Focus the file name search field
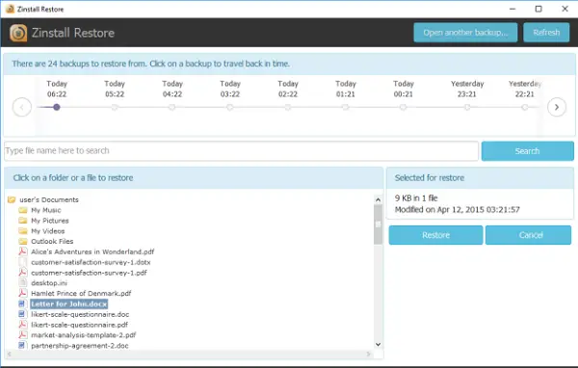 (242, 151)
